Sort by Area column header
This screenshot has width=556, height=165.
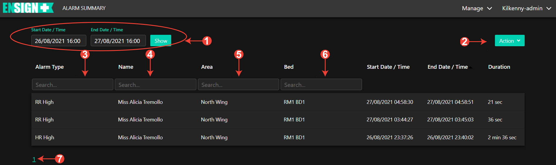(x=207, y=67)
